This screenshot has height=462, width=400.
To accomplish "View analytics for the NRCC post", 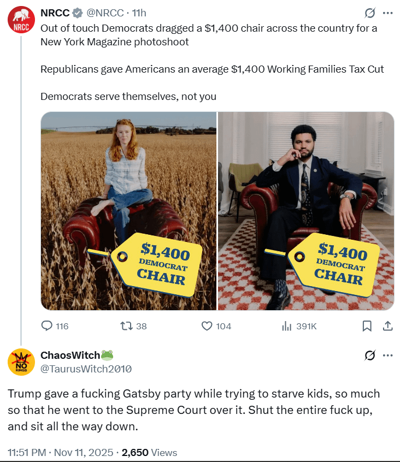I will pos(286,326).
